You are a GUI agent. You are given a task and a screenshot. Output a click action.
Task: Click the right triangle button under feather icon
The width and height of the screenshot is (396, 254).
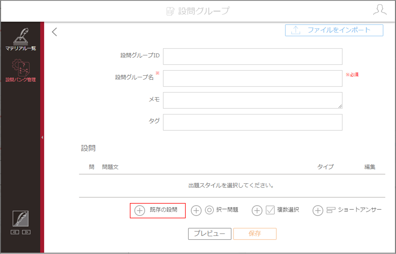pos(26,232)
